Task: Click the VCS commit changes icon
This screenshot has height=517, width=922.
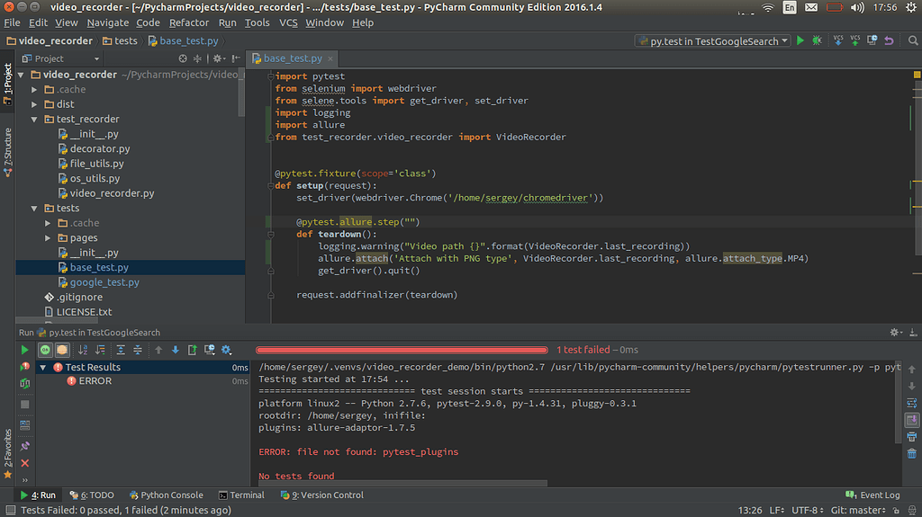Action: (x=855, y=40)
